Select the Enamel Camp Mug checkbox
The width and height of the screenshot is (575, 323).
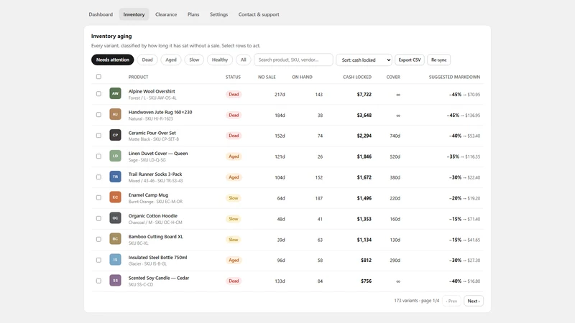coord(98,198)
